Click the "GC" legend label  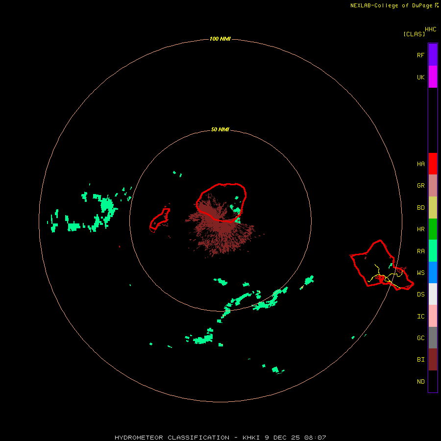(420, 338)
